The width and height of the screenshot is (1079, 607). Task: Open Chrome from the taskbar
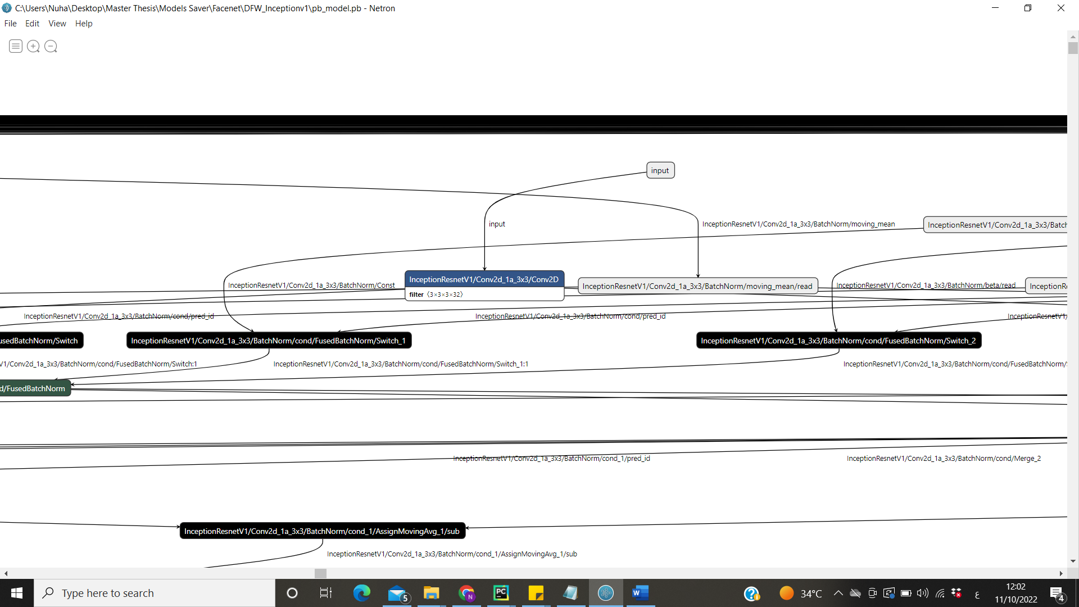click(466, 593)
